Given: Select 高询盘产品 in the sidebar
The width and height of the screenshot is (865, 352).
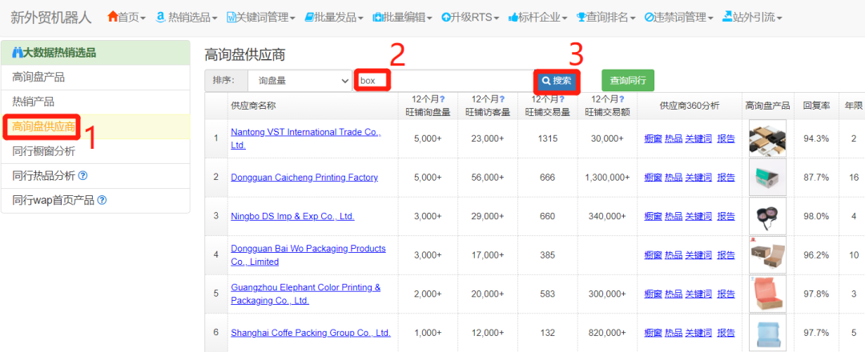Looking at the screenshot, I should pyautogui.click(x=95, y=78).
